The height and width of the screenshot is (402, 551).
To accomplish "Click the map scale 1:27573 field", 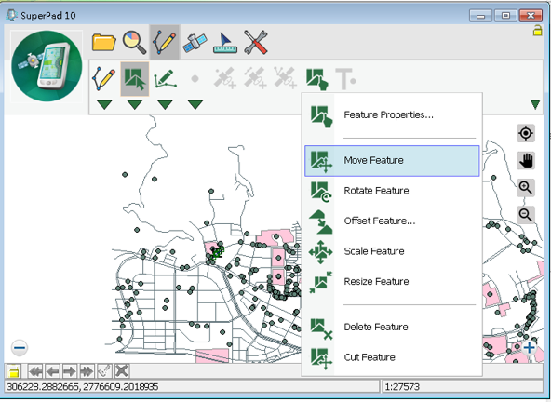I will (x=462, y=387).
